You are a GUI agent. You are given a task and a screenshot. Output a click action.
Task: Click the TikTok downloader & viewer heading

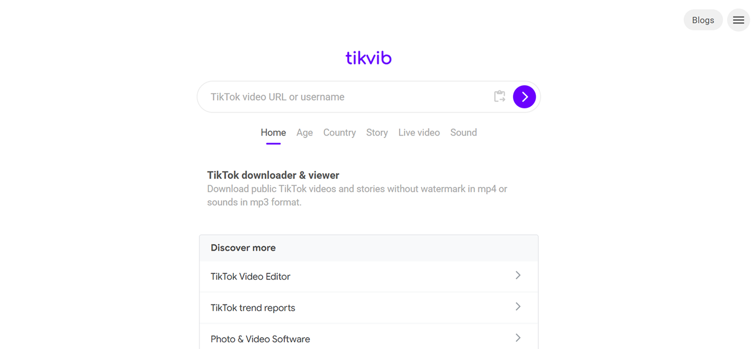[x=273, y=175]
